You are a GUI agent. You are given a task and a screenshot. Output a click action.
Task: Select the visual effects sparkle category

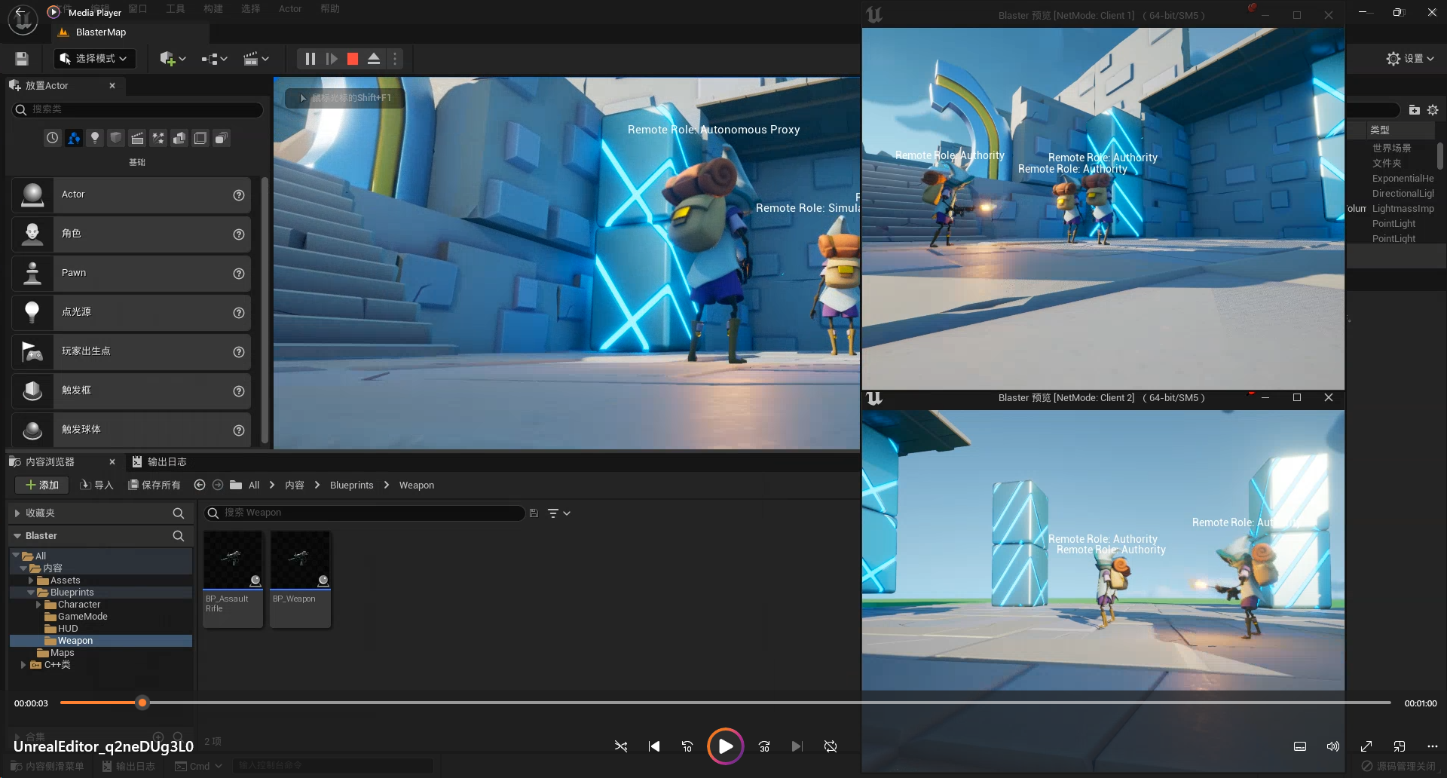tap(158, 138)
